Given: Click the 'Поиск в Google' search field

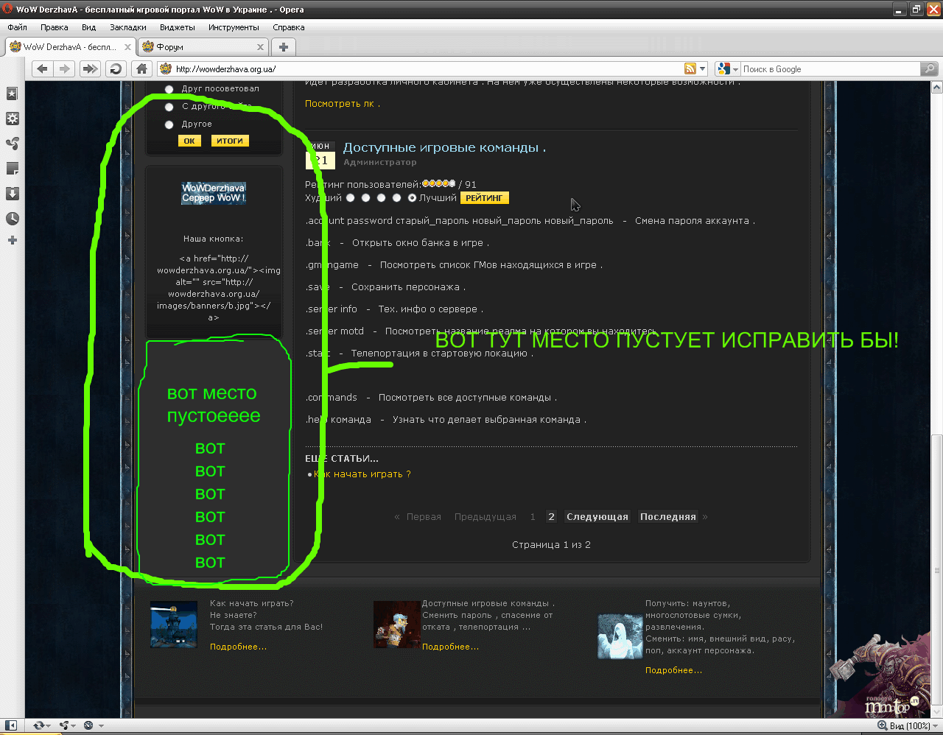Looking at the screenshot, I should pos(830,68).
